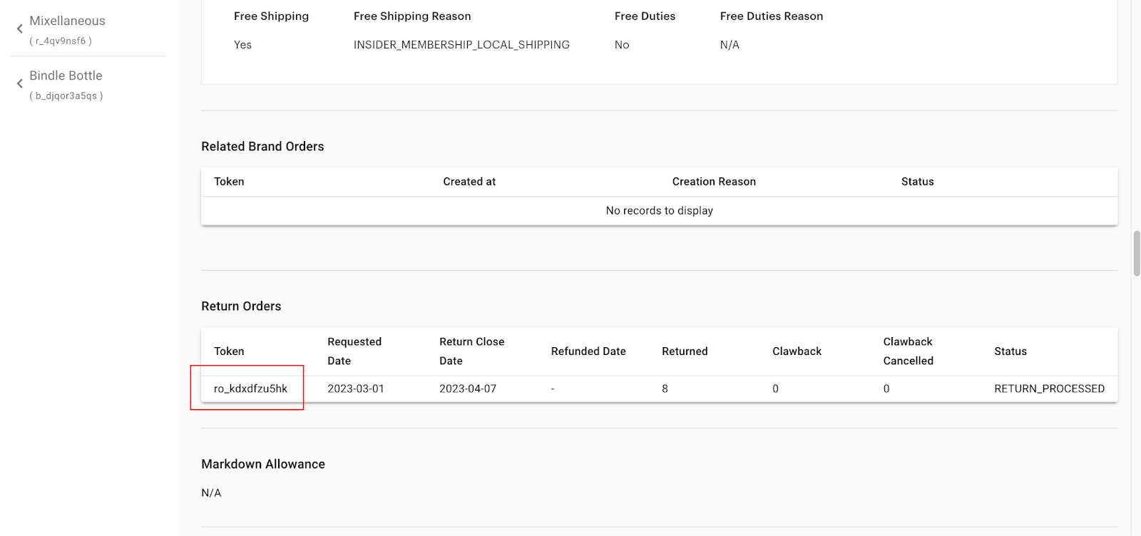This screenshot has width=1141, height=536.
Task: Click the Markdown Allowance N/A value
Action: [211, 493]
